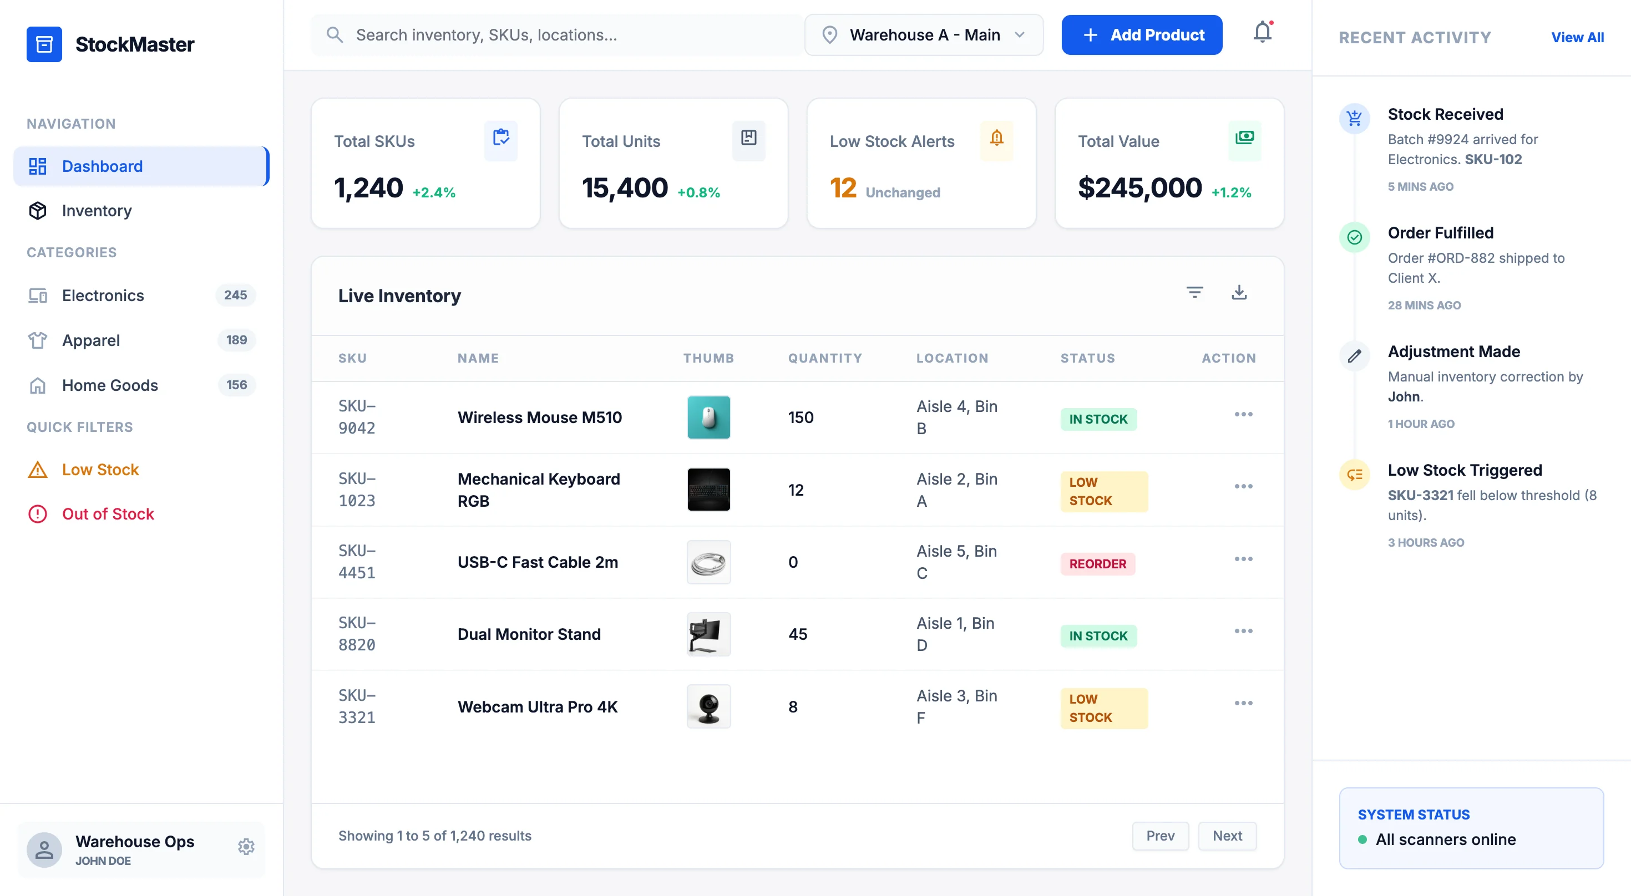1631x896 pixels.
Task: Open the Warehouse A - Main selector
Action: tap(923, 35)
